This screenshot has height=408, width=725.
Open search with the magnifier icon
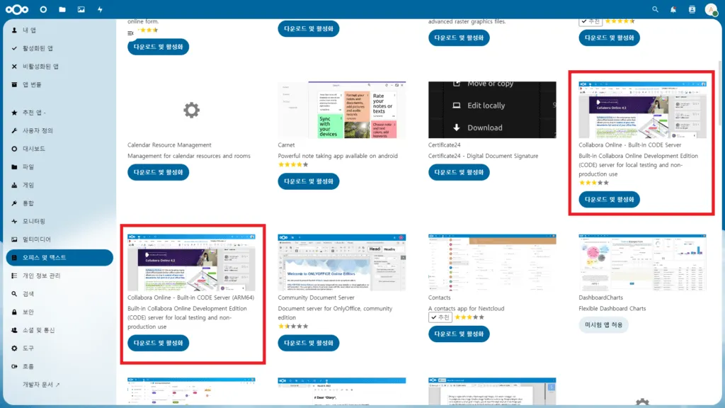pos(655,9)
